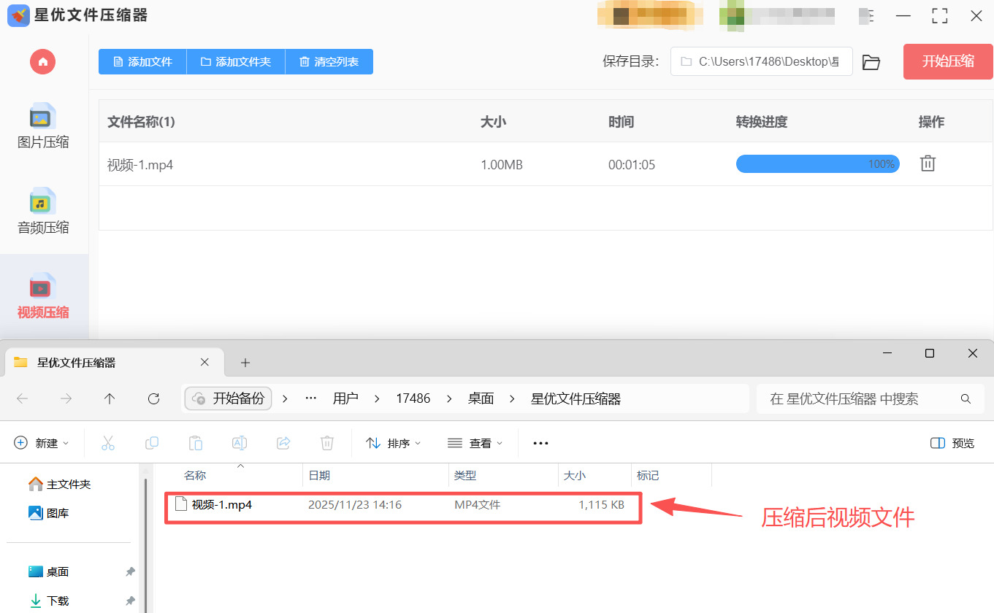Viewport: 994px width, 613px height.
Task: Click the Explorer Delete trash icon
Action: tap(327, 443)
